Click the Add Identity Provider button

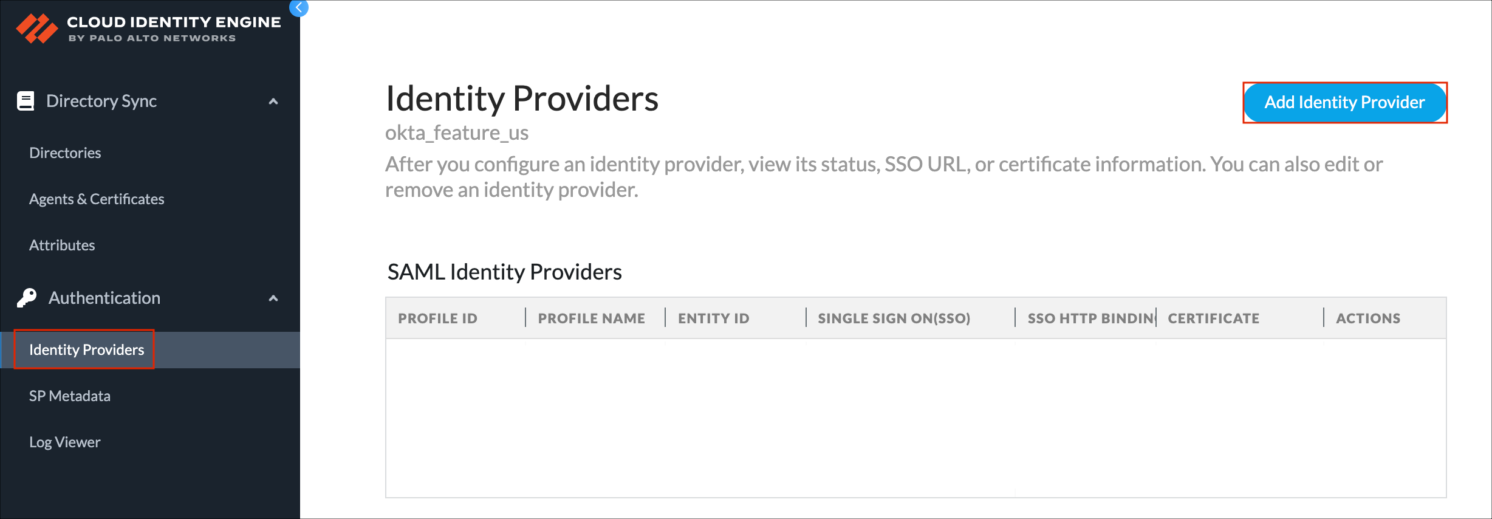[1344, 102]
